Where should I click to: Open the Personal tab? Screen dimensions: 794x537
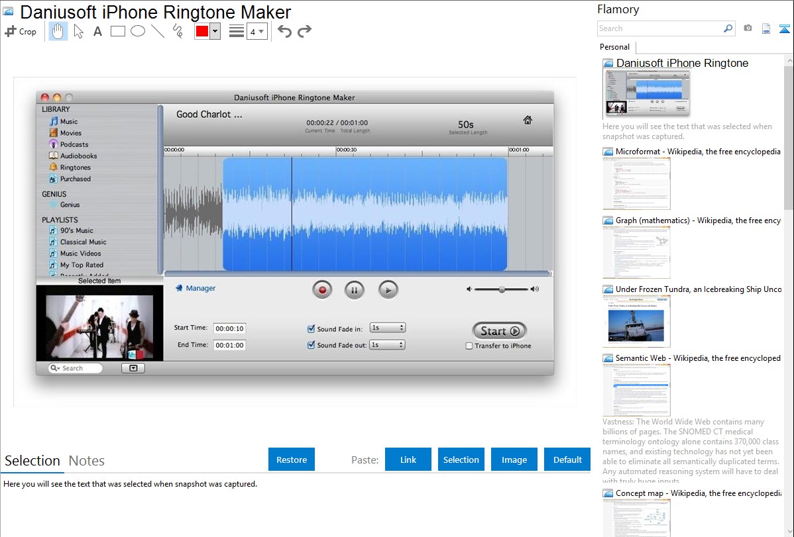click(614, 47)
